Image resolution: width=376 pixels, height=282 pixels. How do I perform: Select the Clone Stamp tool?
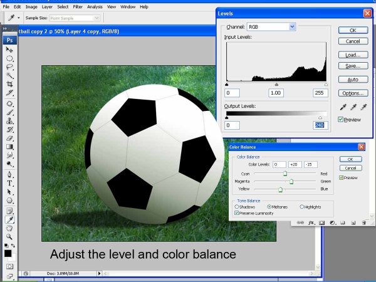pyautogui.click(x=9, y=121)
